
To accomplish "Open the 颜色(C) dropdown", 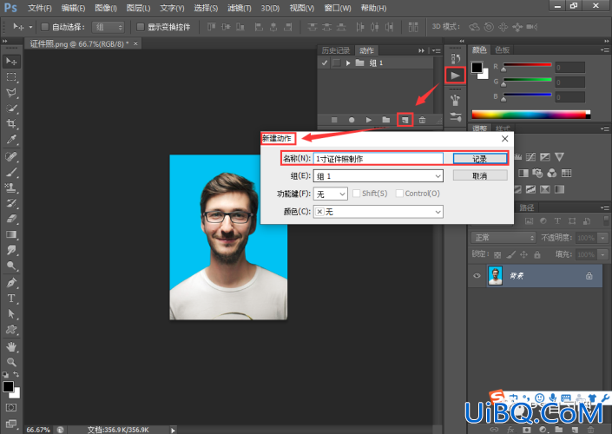I will (378, 212).
